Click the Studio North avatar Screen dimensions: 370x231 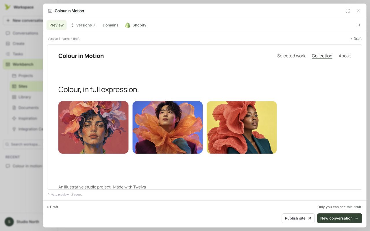pos(9,222)
